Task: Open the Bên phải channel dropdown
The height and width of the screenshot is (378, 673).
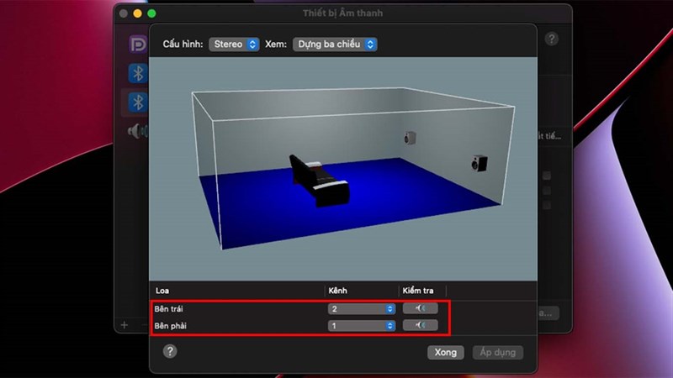Action: [362, 326]
